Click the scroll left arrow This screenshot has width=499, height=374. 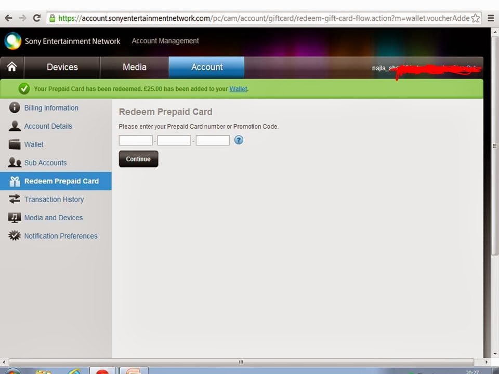[3, 362]
